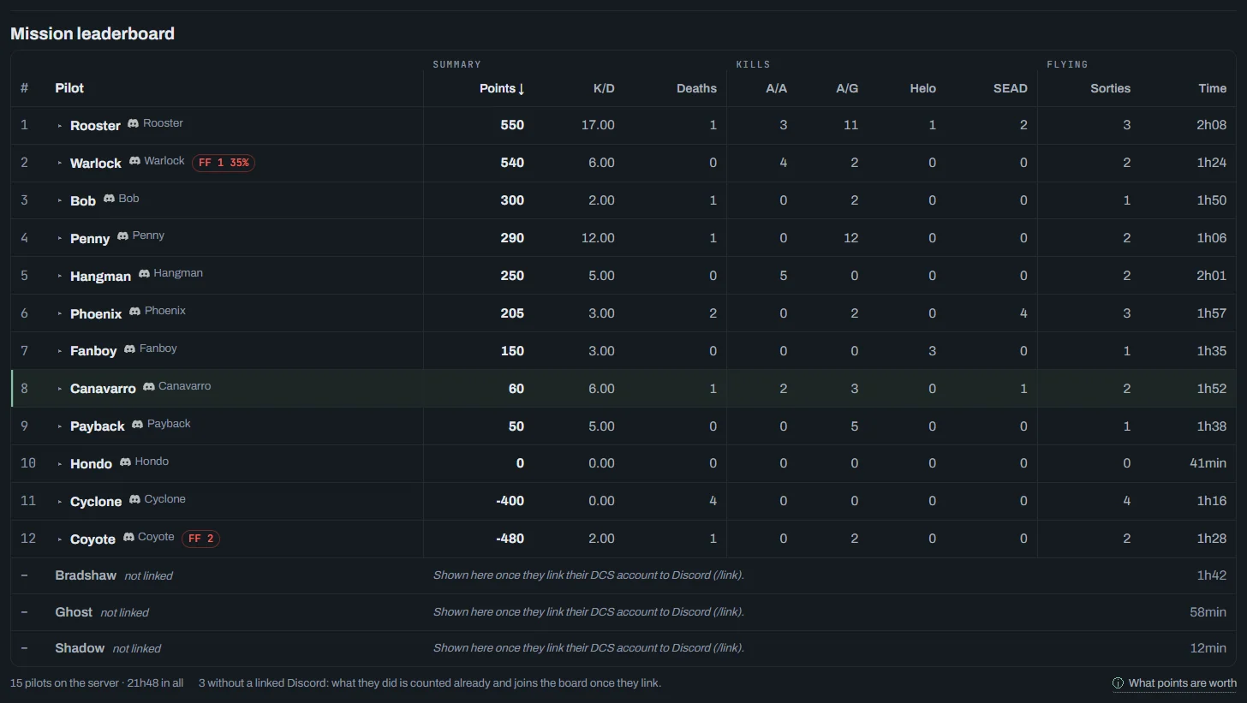The width and height of the screenshot is (1247, 703).
Task: Sort by Deaths column header
Action: (x=696, y=88)
